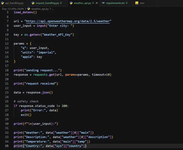
Task: Click the Python icon in the breadcrumb
Action: (29, 9)
